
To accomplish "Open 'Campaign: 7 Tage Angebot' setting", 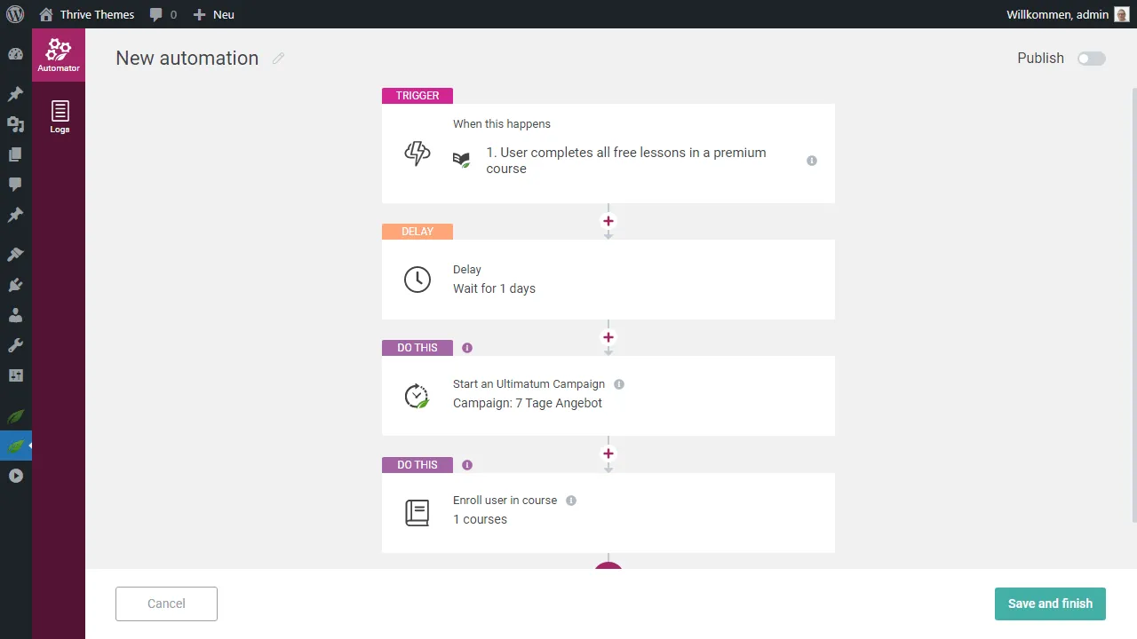I will tap(528, 403).
